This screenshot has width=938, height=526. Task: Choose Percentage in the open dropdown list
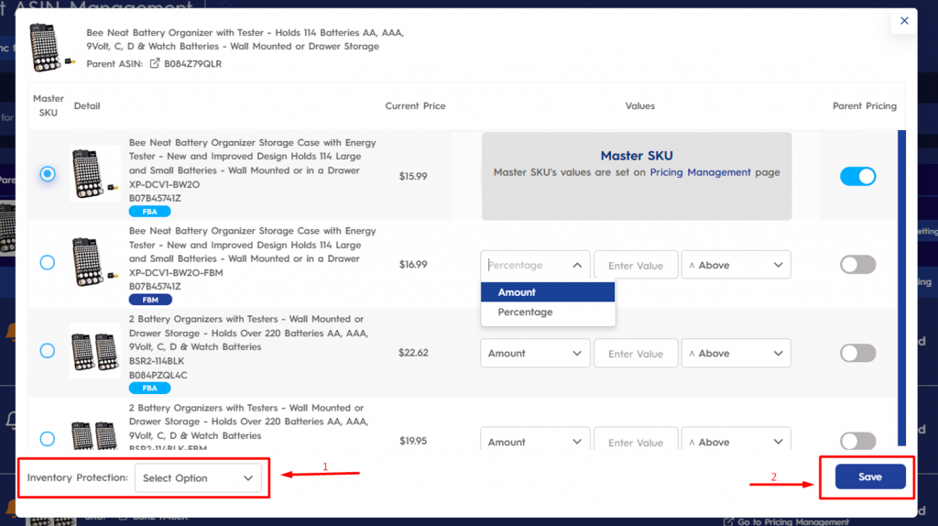[548, 312]
